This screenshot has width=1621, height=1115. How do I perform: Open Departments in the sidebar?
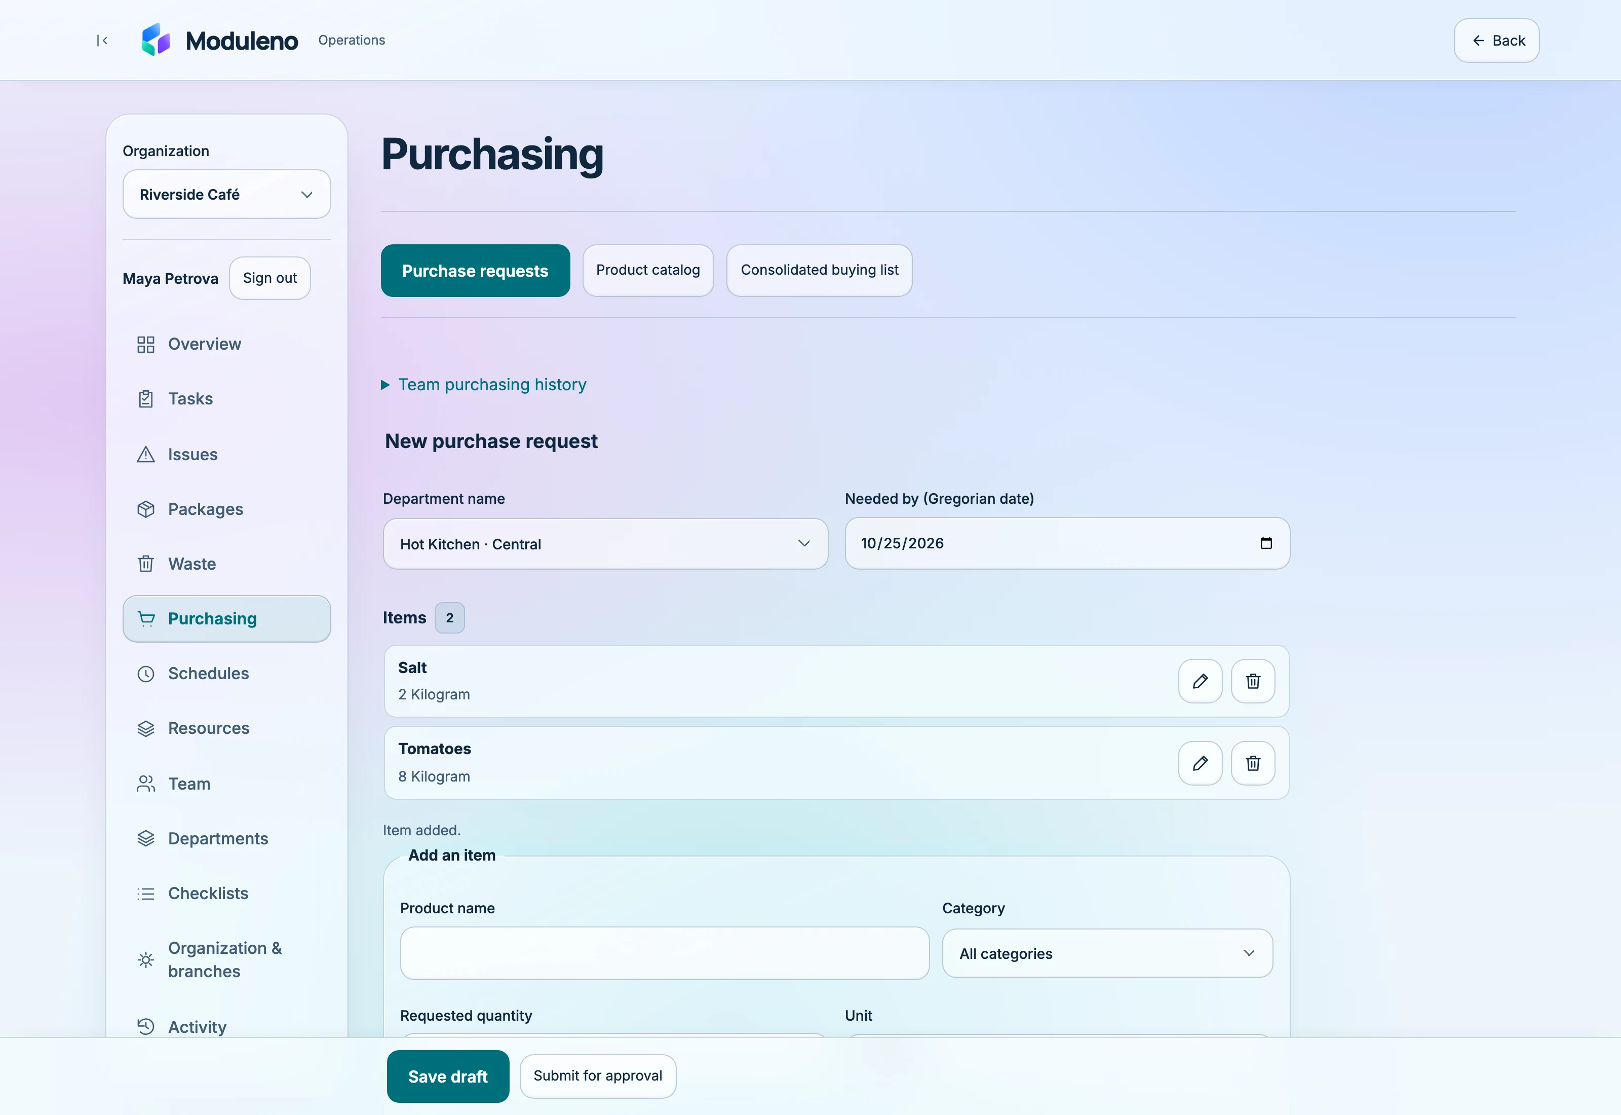(x=227, y=838)
